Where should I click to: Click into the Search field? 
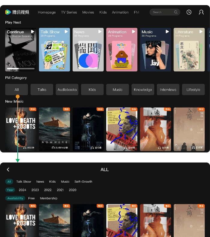(165, 12)
